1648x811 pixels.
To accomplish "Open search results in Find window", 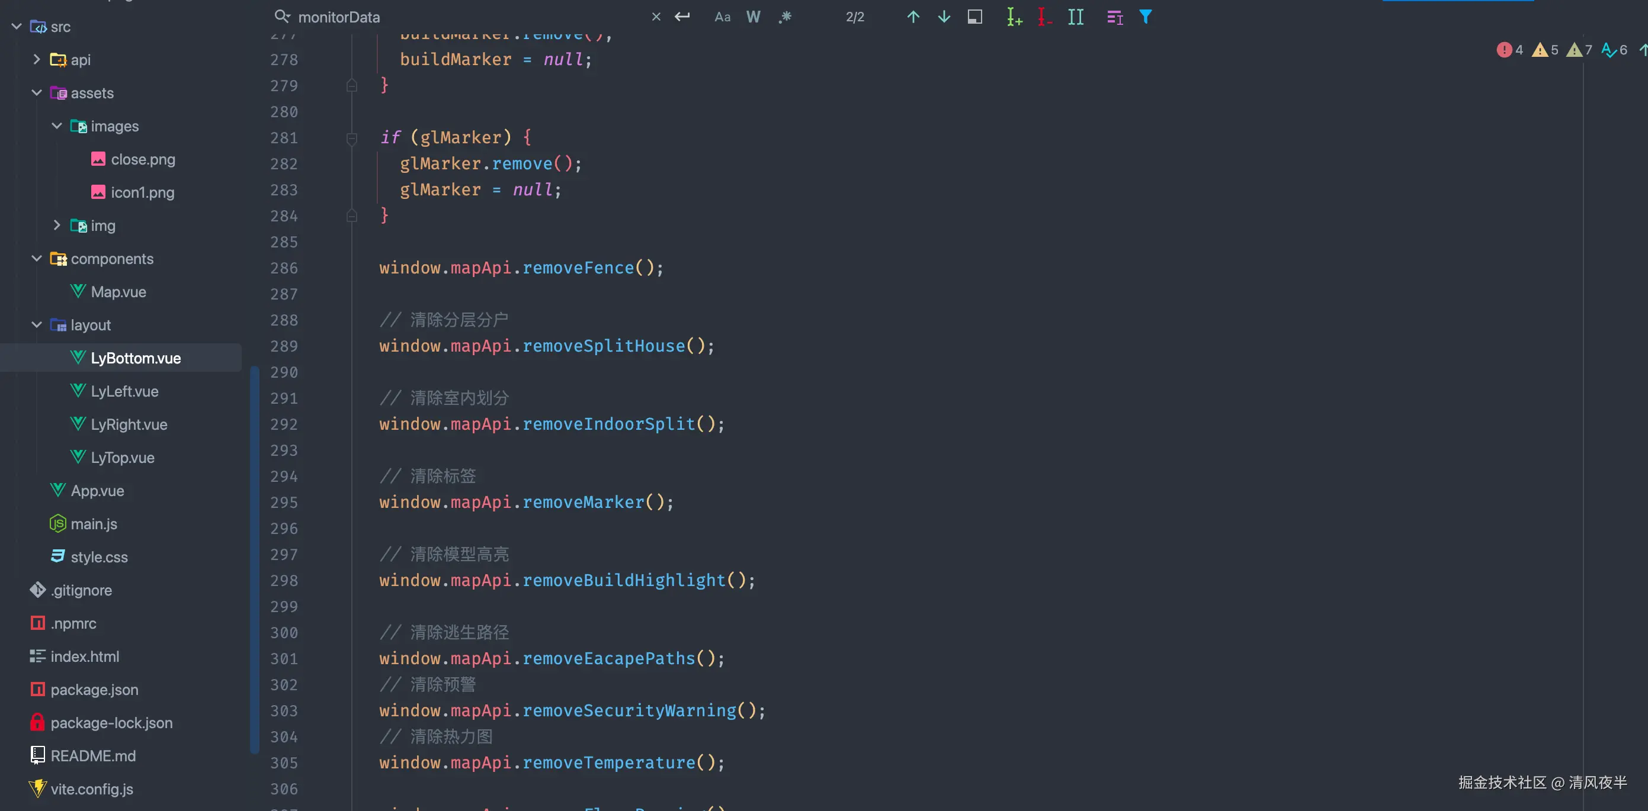I will click(974, 17).
